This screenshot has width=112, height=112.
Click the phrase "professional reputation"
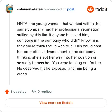point(79,29)
